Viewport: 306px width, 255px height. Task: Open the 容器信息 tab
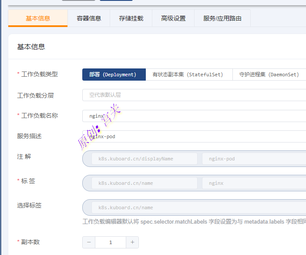(x=89, y=18)
